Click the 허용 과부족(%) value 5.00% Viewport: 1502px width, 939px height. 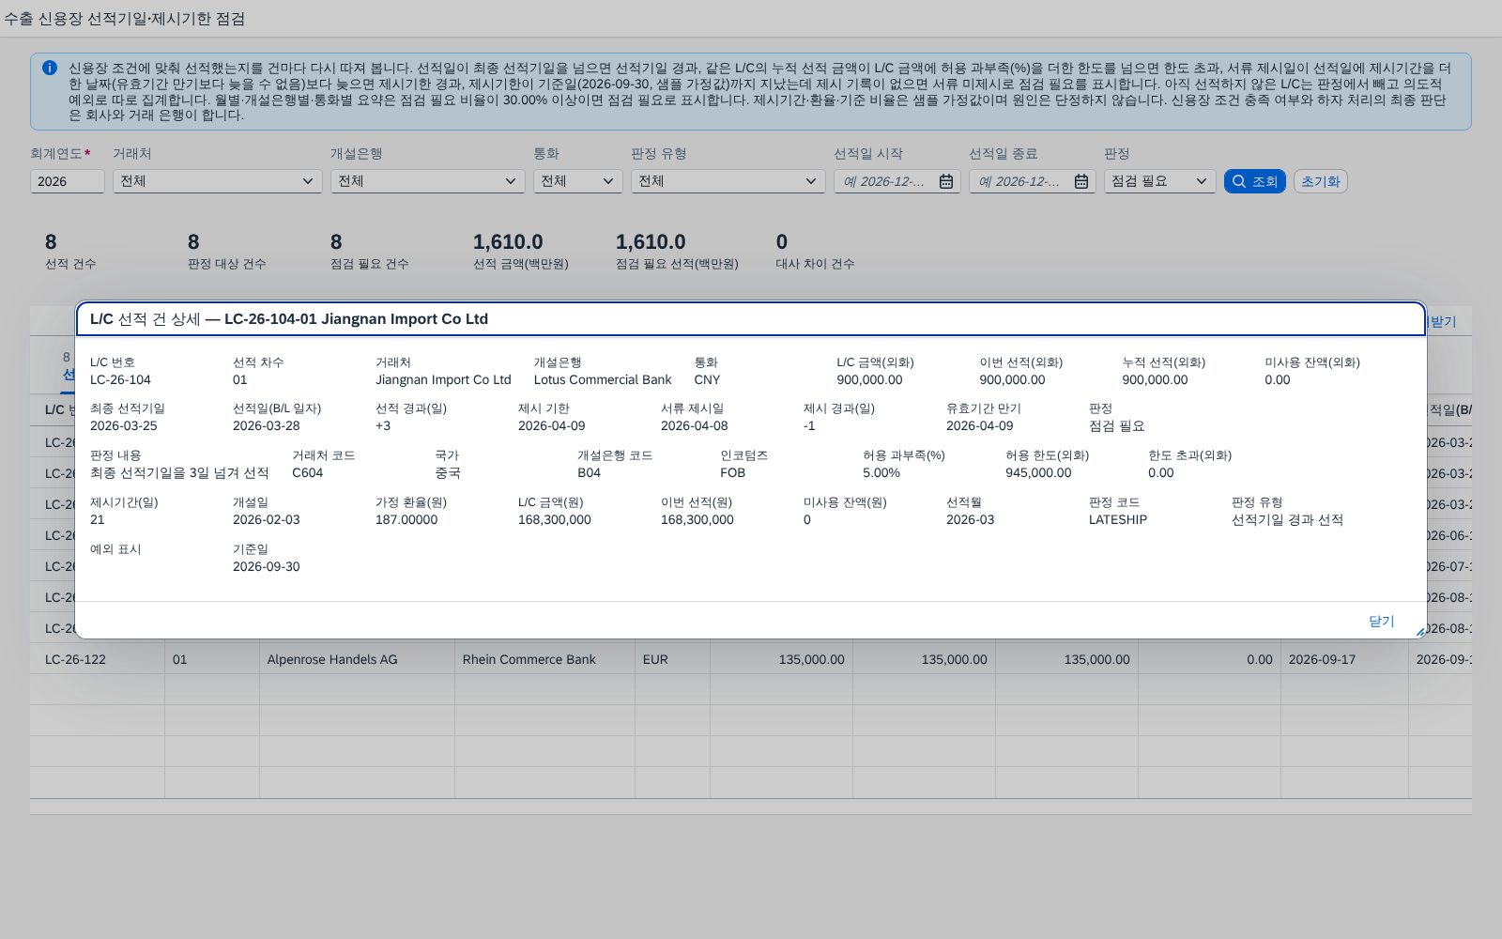click(x=881, y=473)
